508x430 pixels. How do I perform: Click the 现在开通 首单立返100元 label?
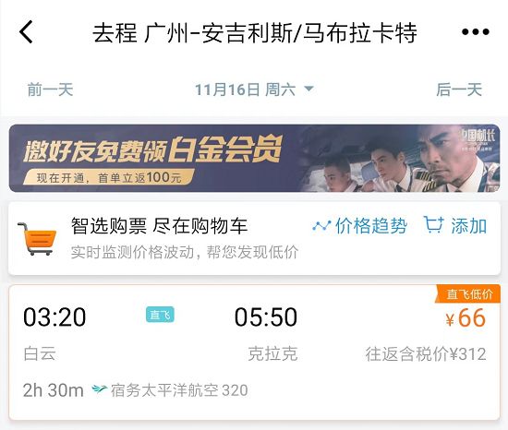tap(109, 178)
